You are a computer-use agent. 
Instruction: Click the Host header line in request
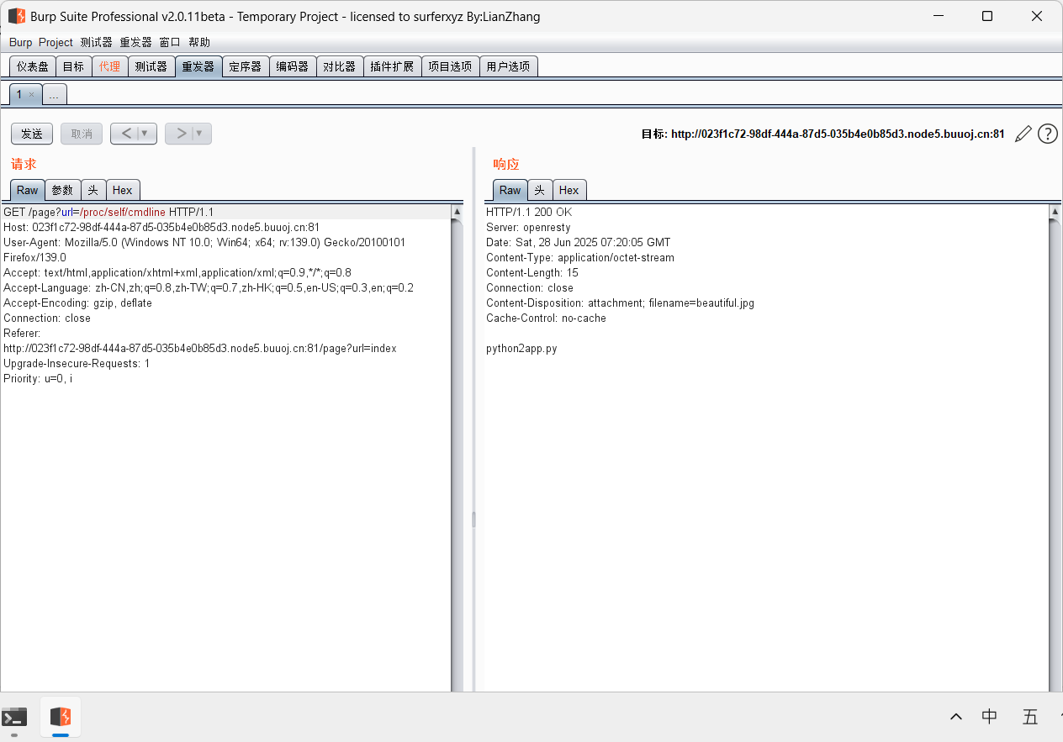[x=161, y=227]
